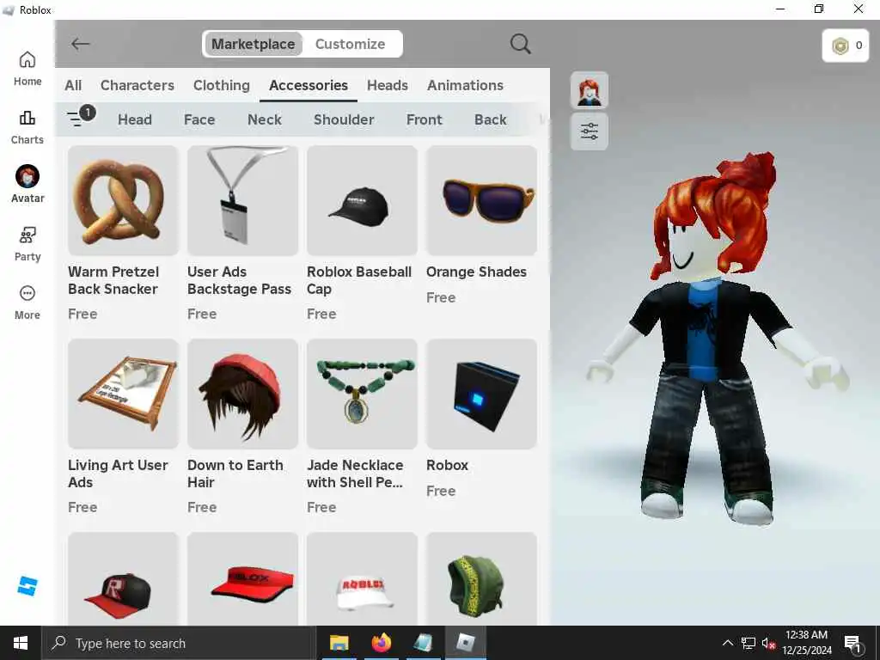The width and height of the screenshot is (880, 660).
Task: Choose the green hood item
Action: pos(481,579)
